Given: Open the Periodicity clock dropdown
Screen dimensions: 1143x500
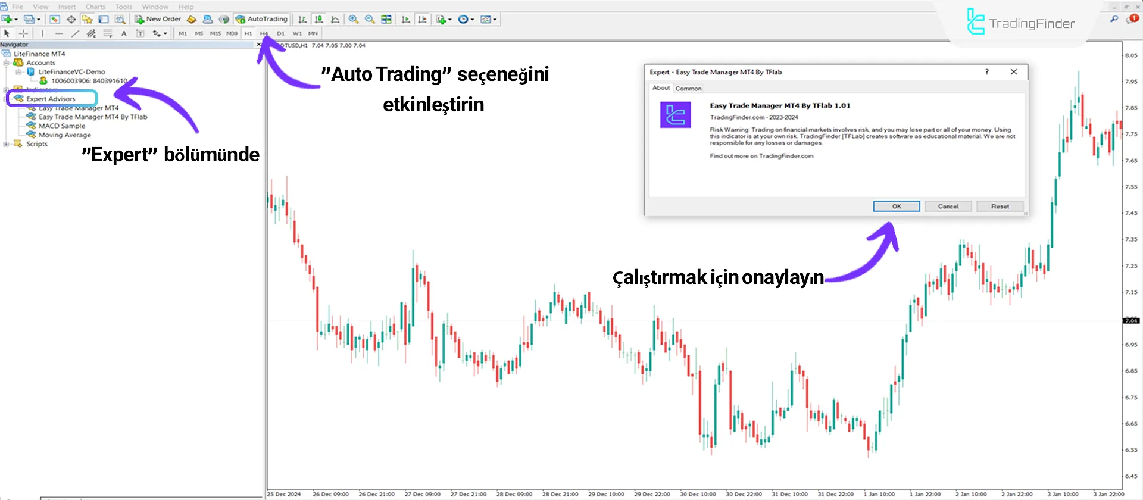Looking at the screenshot, I should tap(466, 19).
